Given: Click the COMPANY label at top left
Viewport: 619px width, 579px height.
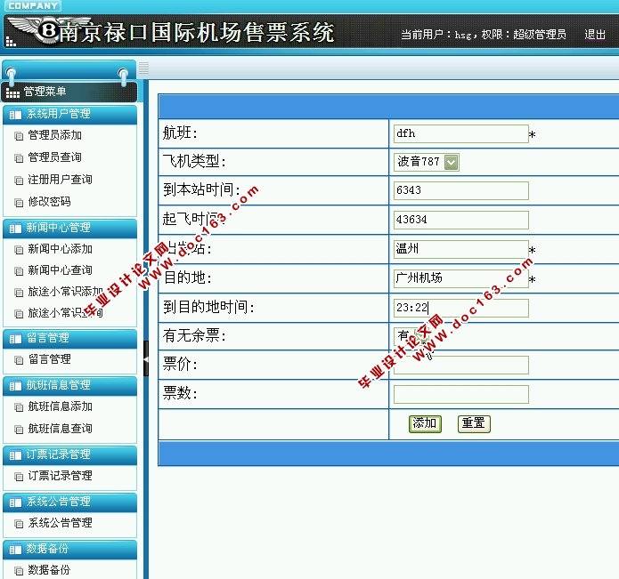Looking at the screenshot, I should pyautogui.click(x=33, y=5).
